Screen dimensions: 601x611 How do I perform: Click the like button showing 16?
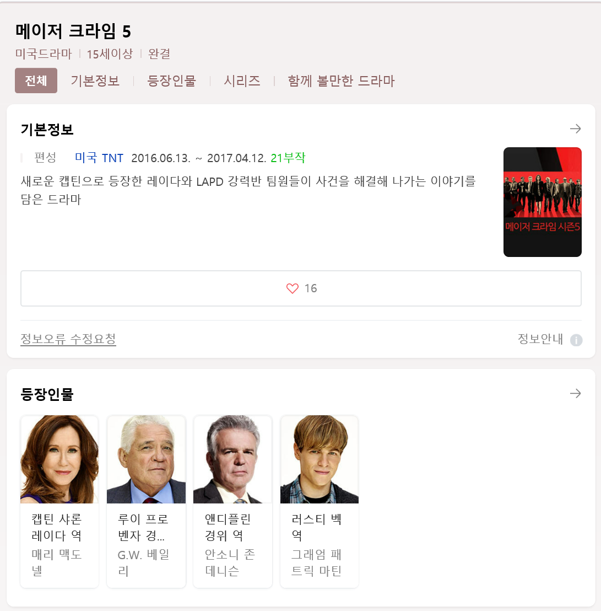tap(301, 288)
